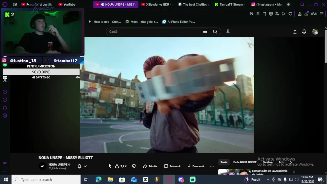The width and height of the screenshot is (327, 184).
Task: Switch to the Instagram Messages tab
Action: 267,4
